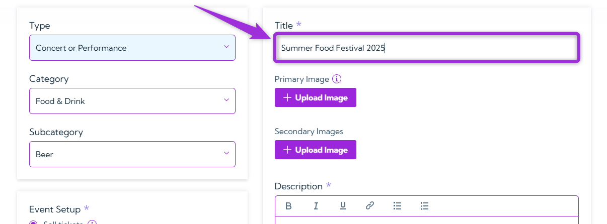Select the Sell tickets radio button
This screenshot has height=224, width=607.
33,223
